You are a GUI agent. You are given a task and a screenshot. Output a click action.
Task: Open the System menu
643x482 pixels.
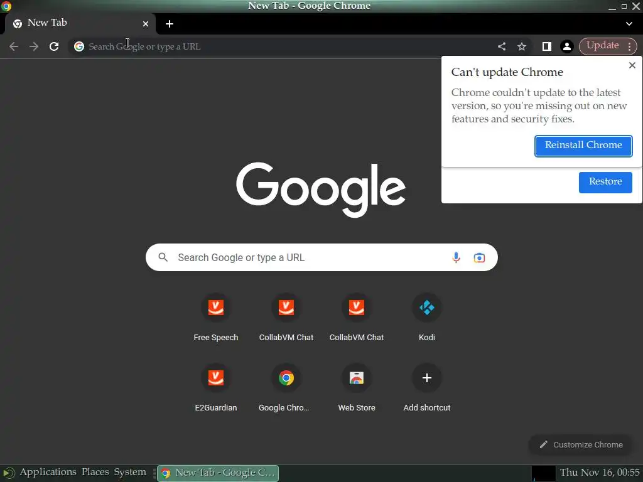pyautogui.click(x=129, y=472)
